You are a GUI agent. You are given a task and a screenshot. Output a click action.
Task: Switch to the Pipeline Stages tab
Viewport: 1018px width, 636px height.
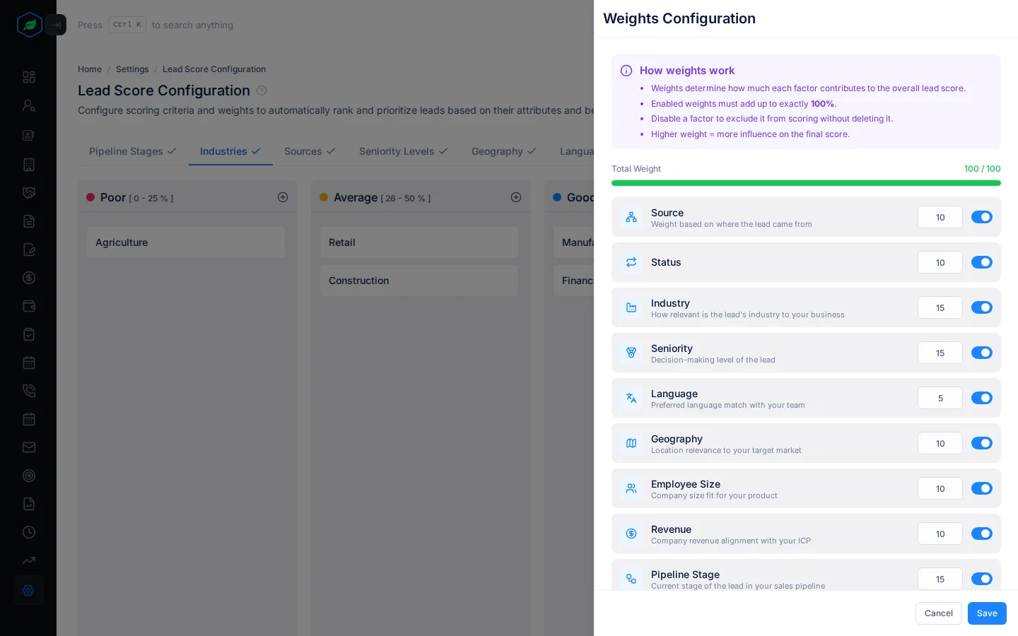(x=133, y=151)
